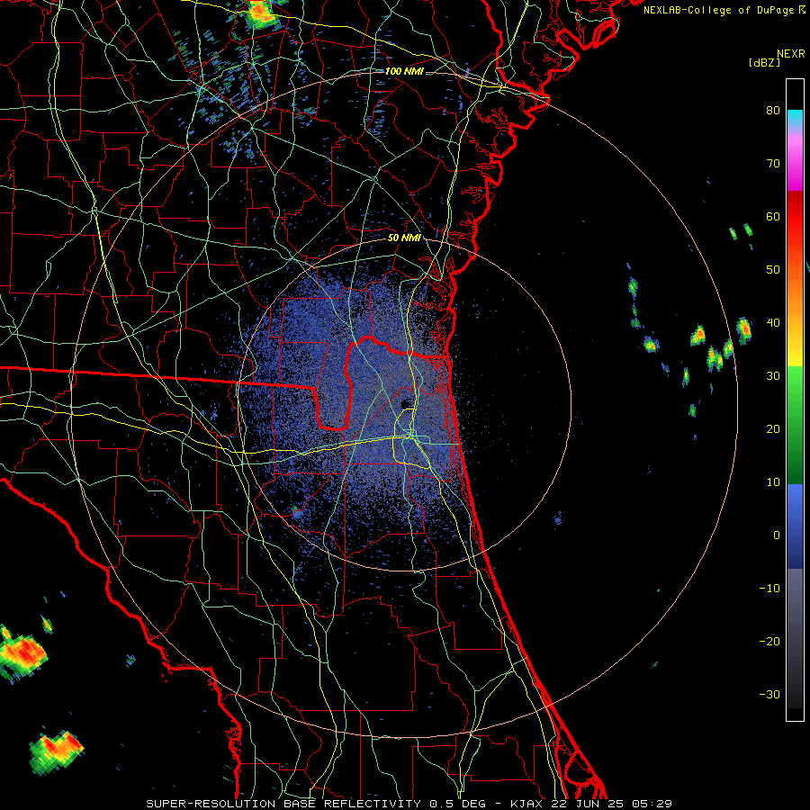Click the 'NEXR' label above the color scale

(x=790, y=54)
